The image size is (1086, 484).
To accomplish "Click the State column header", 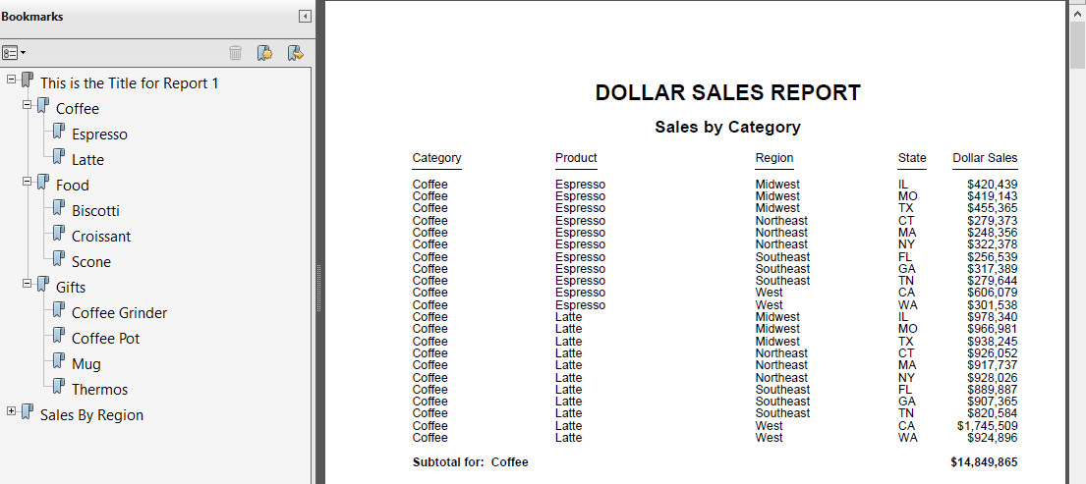I will 912,158.
